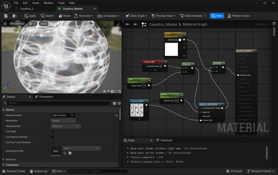Open Details panel settings gear

click(x=119, y=103)
